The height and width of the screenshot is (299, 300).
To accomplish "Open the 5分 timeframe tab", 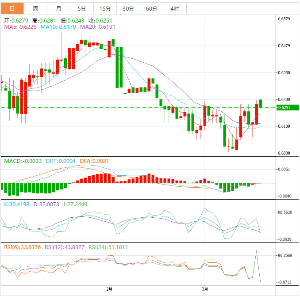I will tap(82, 8).
